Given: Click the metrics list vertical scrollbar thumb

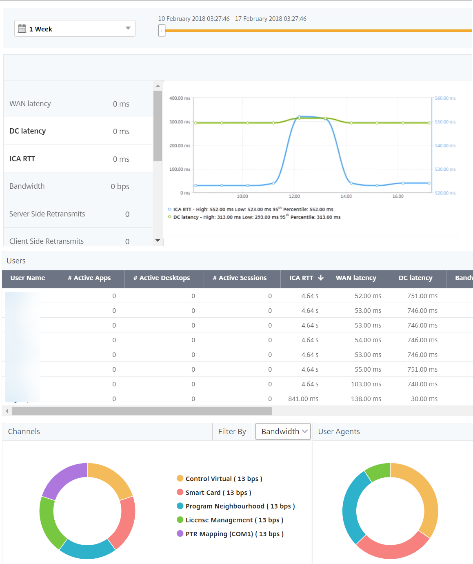Looking at the screenshot, I should pyautogui.click(x=158, y=126).
